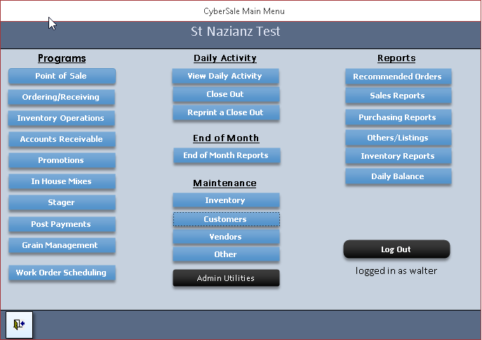Viewport: 482px width, 340px height.
Task: Click Reprint a Close Out
Action: (226, 112)
